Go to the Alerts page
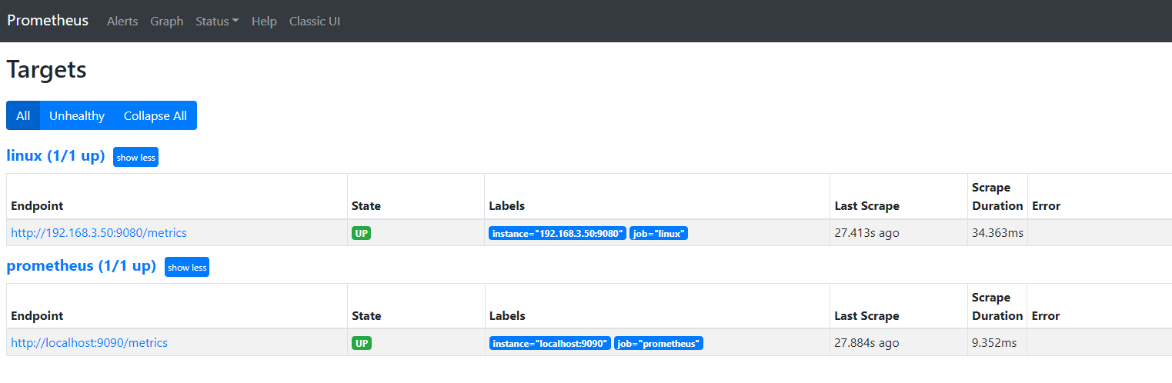The width and height of the screenshot is (1172, 383). pos(122,22)
